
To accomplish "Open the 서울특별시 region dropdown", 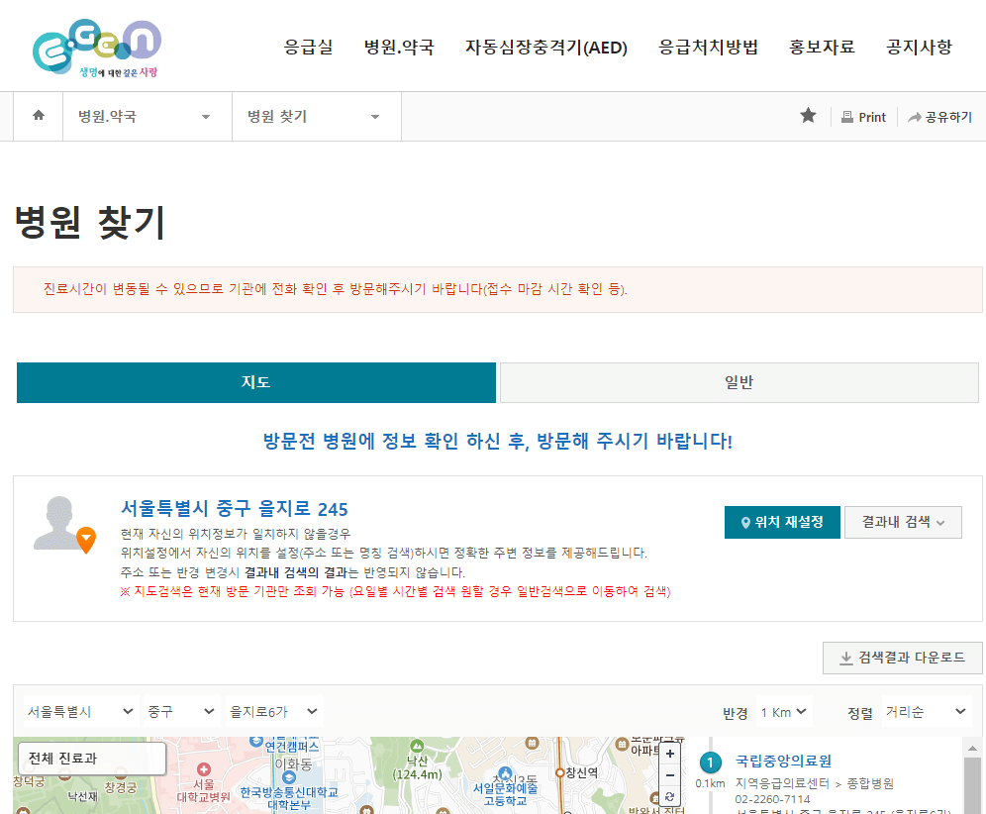I will [x=79, y=711].
